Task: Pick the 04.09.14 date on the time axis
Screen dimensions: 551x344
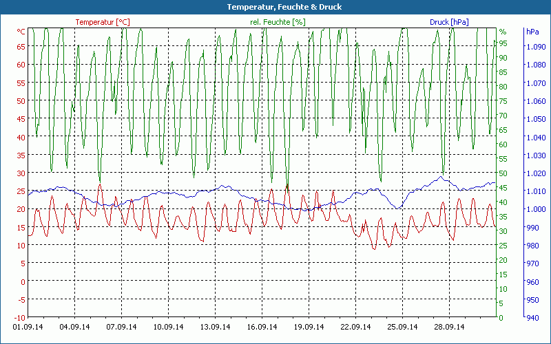Action: (x=74, y=327)
